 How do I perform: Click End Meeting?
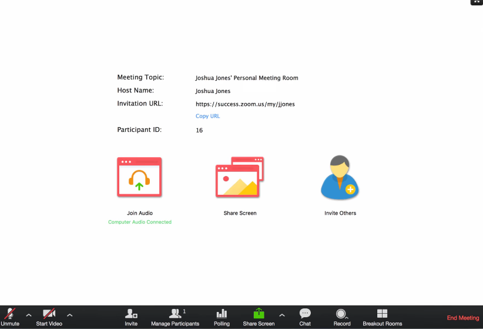point(463,318)
